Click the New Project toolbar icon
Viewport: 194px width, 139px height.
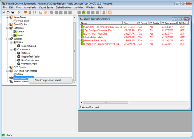4,12
